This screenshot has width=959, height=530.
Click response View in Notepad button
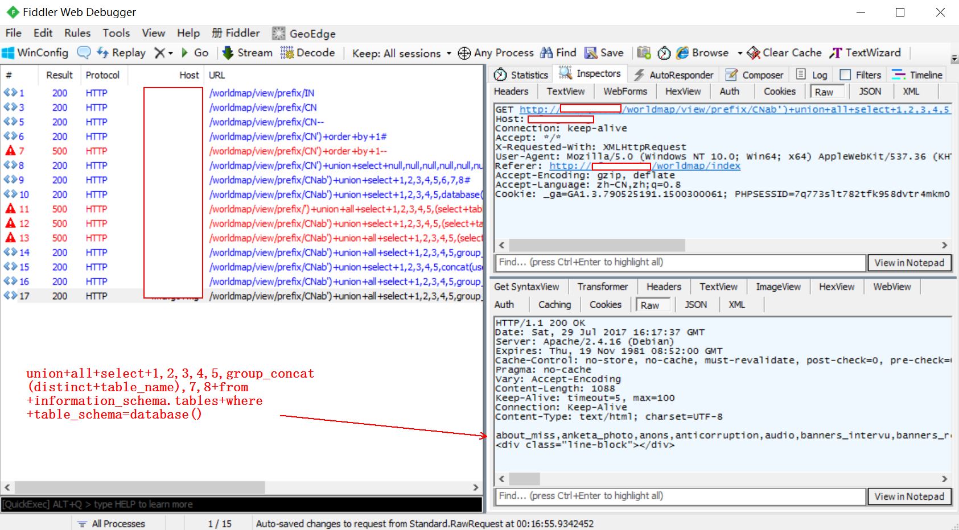point(909,496)
